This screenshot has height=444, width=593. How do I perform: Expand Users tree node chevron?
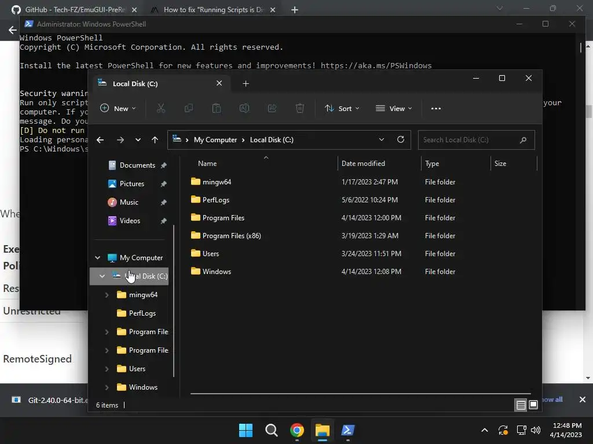click(x=107, y=369)
